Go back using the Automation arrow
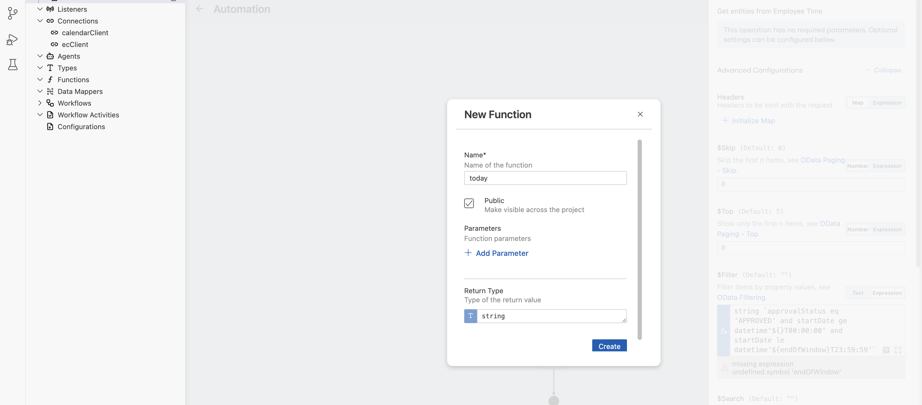 pyautogui.click(x=200, y=9)
